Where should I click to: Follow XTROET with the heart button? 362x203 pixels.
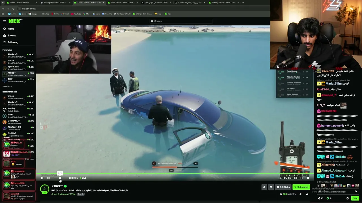(271, 187)
